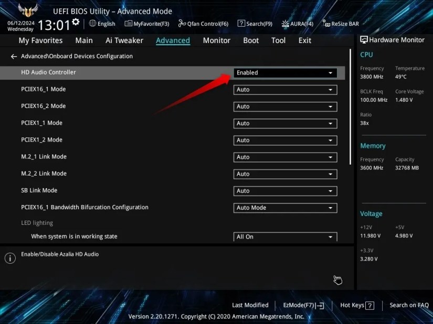Open the Monitor tab
Image resolution: width=433 pixels, height=324 pixels.
pyautogui.click(x=216, y=40)
